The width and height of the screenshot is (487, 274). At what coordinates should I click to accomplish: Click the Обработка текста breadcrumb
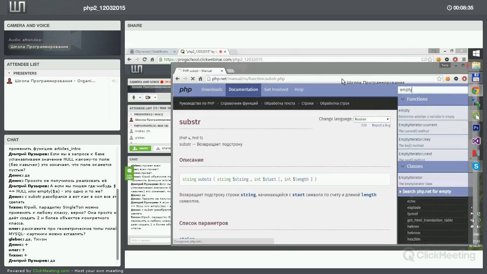(280, 103)
